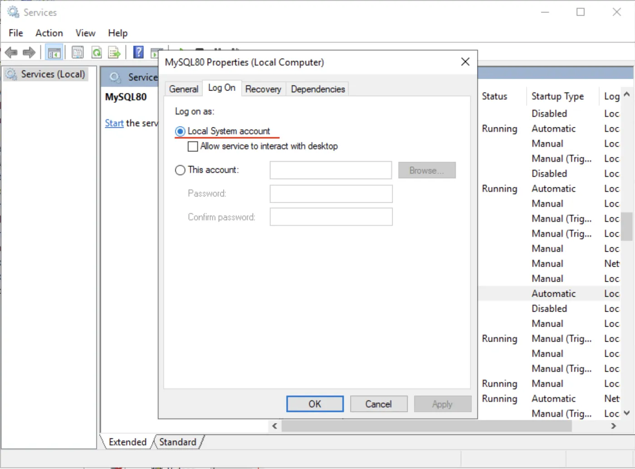Switch to the Recovery tab
Screen dimensions: 635x469
tap(263, 89)
